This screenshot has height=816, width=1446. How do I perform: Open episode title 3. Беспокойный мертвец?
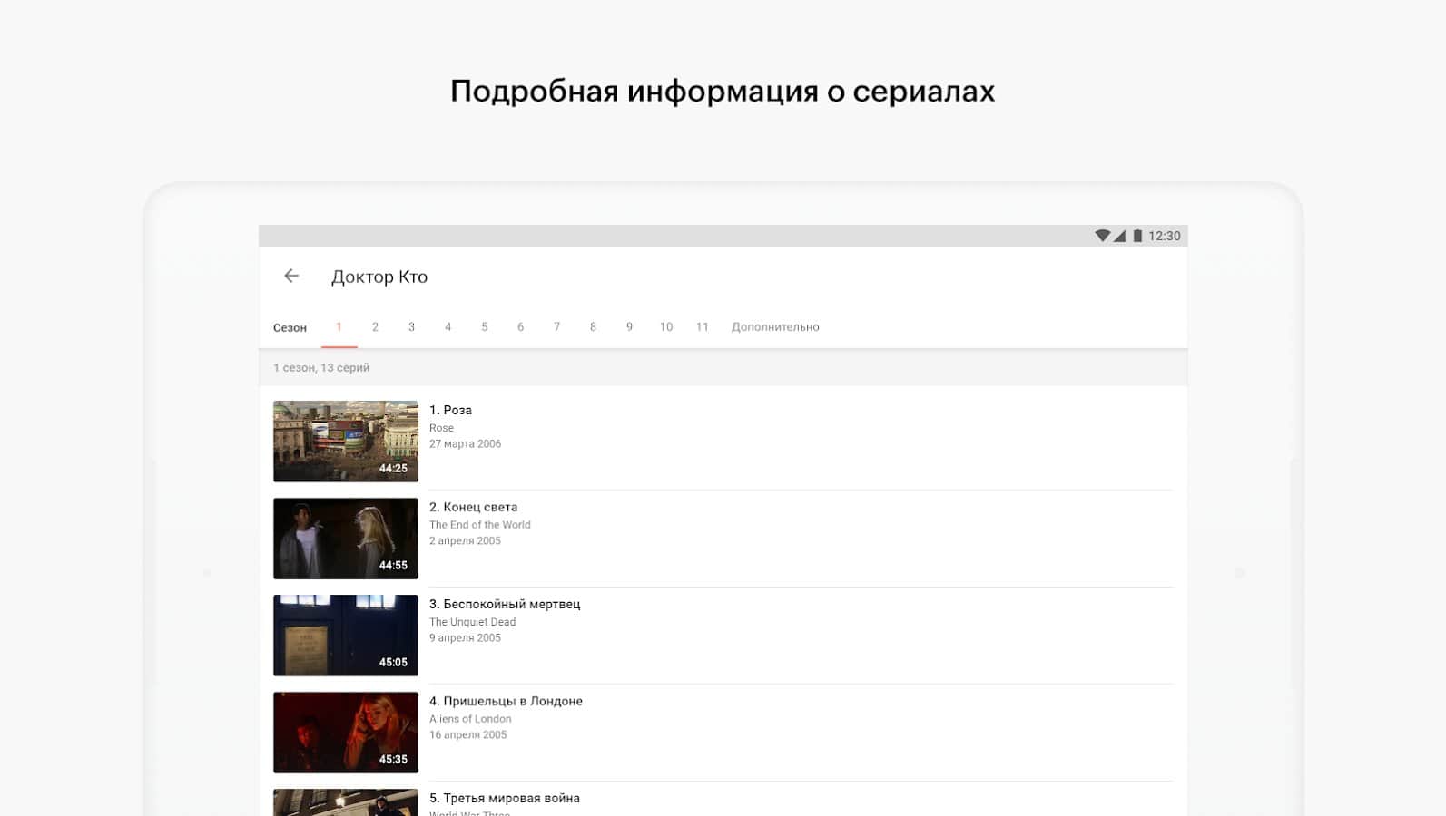[x=504, y=604]
